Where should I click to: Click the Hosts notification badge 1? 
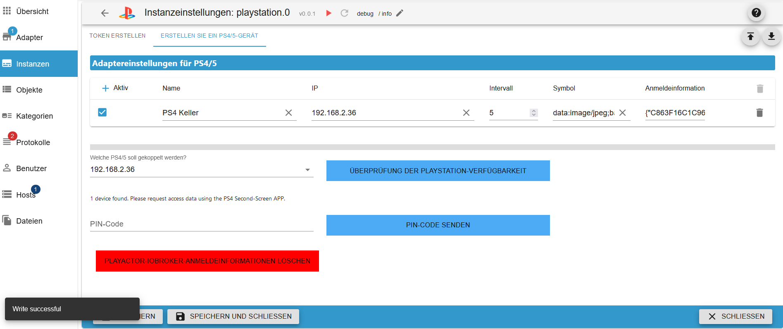[x=36, y=189]
